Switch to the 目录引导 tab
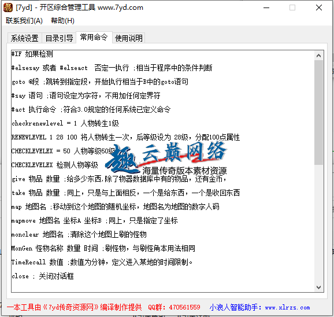 tap(59, 38)
